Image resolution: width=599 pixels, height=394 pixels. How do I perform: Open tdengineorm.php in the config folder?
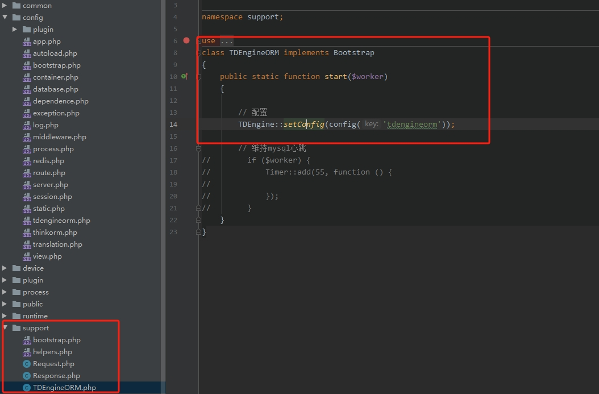pos(61,221)
